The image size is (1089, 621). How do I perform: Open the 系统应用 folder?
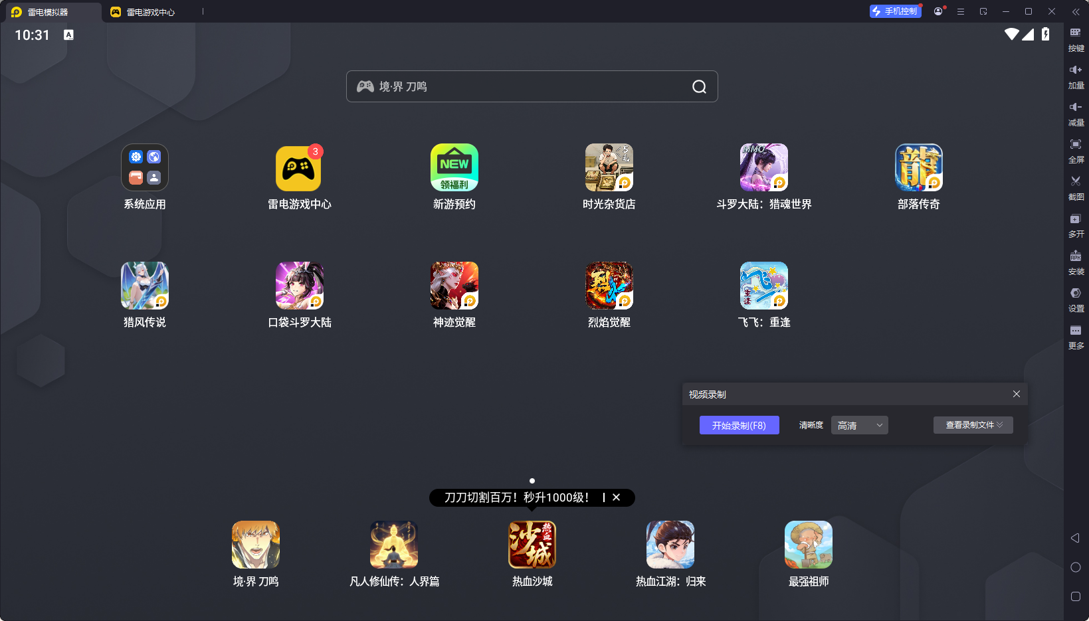(145, 167)
